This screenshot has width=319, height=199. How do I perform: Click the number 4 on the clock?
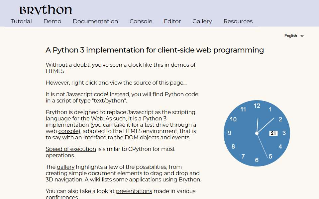tap(280, 147)
